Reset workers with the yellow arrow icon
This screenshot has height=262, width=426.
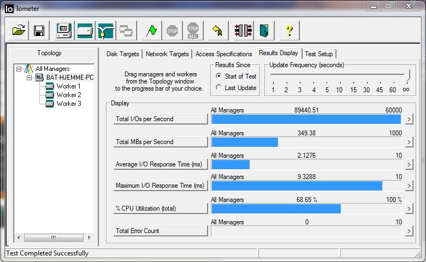pyautogui.click(x=217, y=31)
